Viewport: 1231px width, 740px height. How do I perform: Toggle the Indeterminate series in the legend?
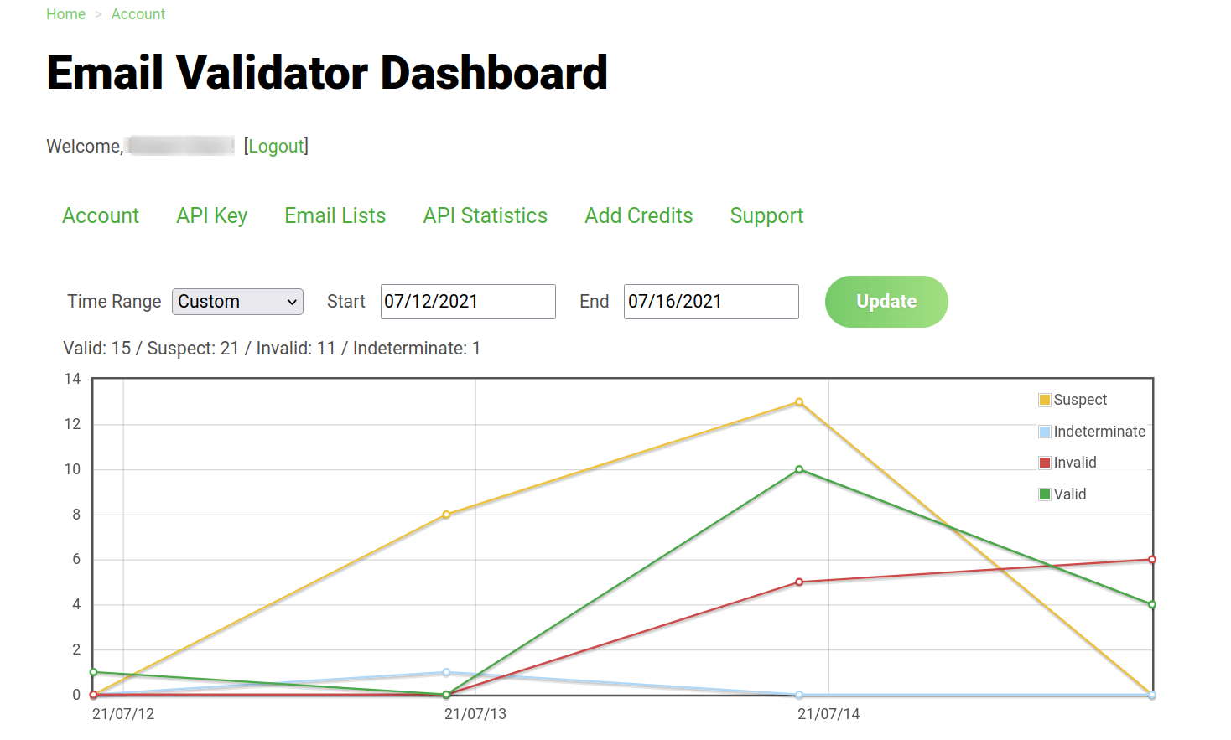click(x=1046, y=432)
